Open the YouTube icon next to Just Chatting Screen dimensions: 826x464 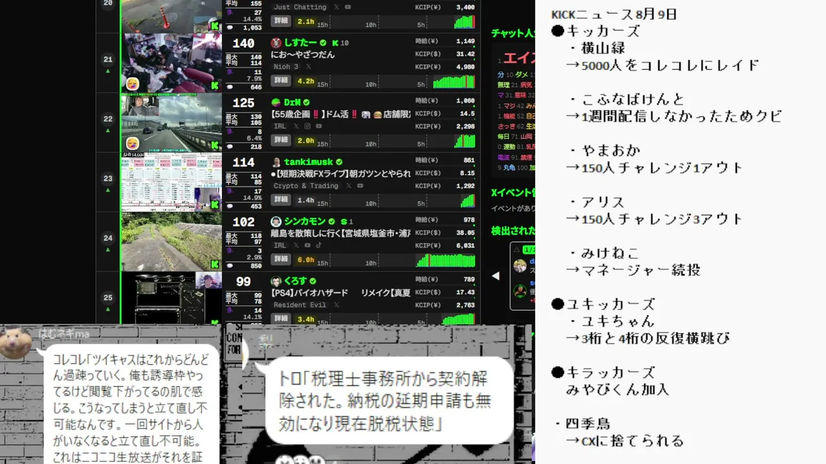pos(348,7)
